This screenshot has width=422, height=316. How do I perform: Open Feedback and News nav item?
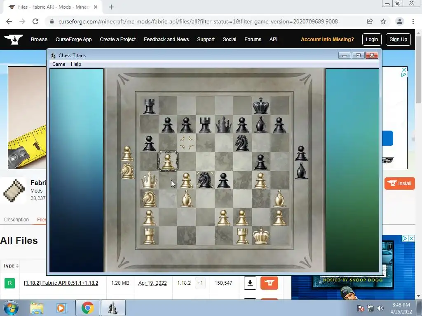point(166,39)
